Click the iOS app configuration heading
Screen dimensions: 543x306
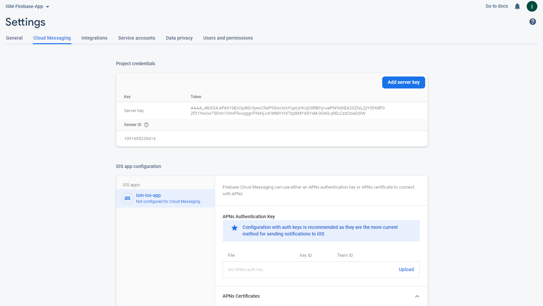point(138,166)
